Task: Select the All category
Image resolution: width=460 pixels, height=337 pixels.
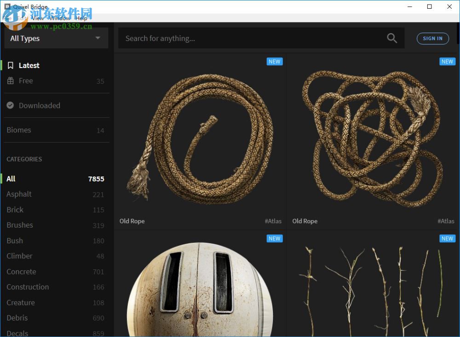Action: pyautogui.click(x=56, y=179)
